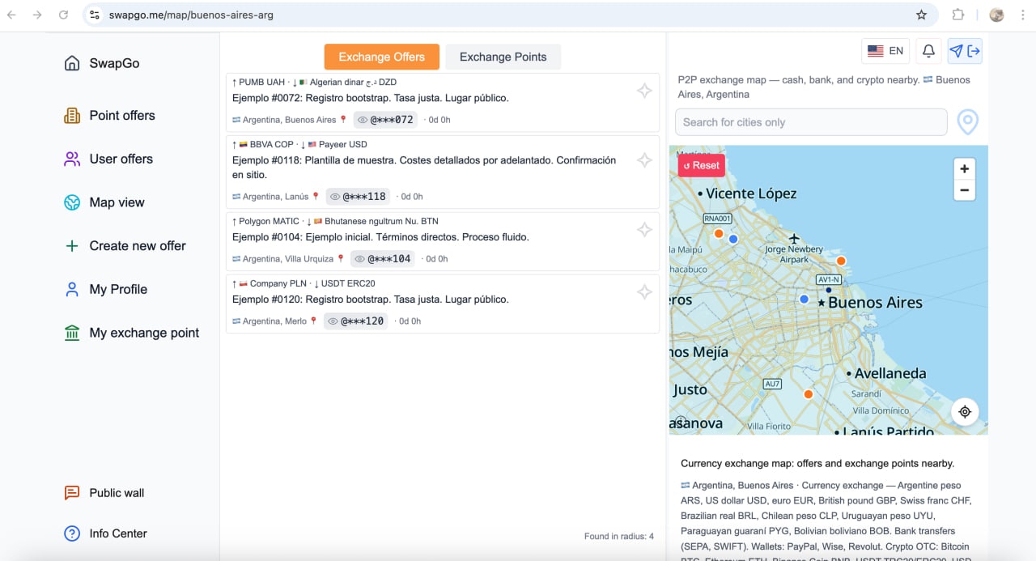Viewport: 1036px width, 561px height.
Task: Toggle favorite on the Company PLN offer
Action: pos(644,292)
